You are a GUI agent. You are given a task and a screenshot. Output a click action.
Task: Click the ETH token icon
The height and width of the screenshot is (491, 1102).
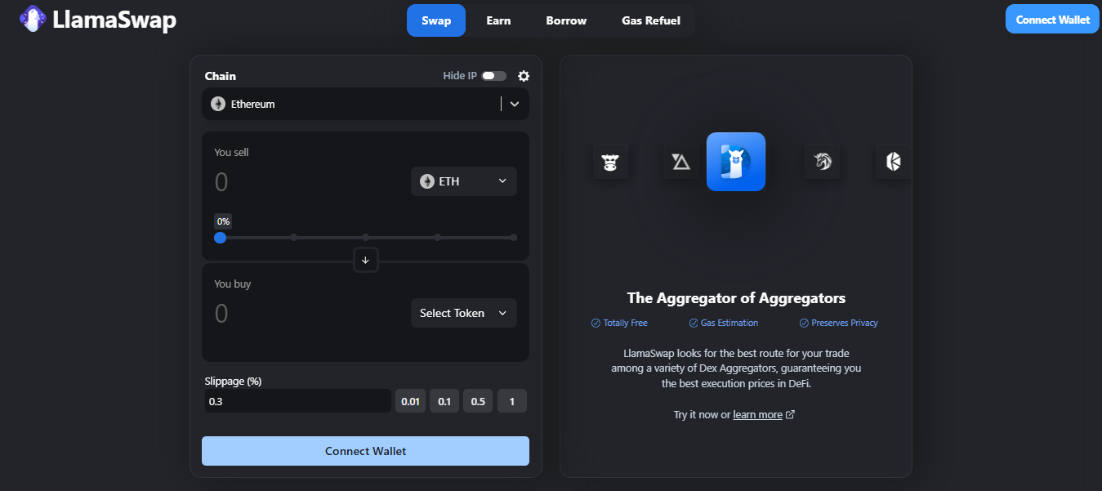tap(427, 181)
